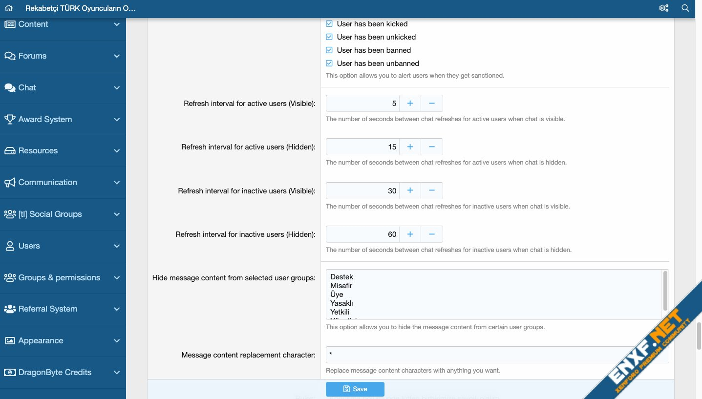Open the Referral System menu label
This screenshot has width=702, height=399.
(x=48, y=309)
